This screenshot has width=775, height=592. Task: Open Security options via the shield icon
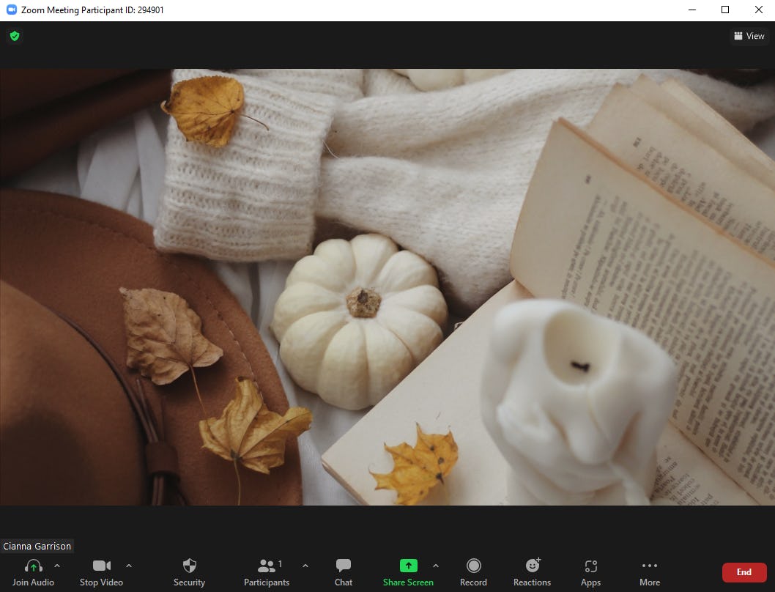coord(189,565)
